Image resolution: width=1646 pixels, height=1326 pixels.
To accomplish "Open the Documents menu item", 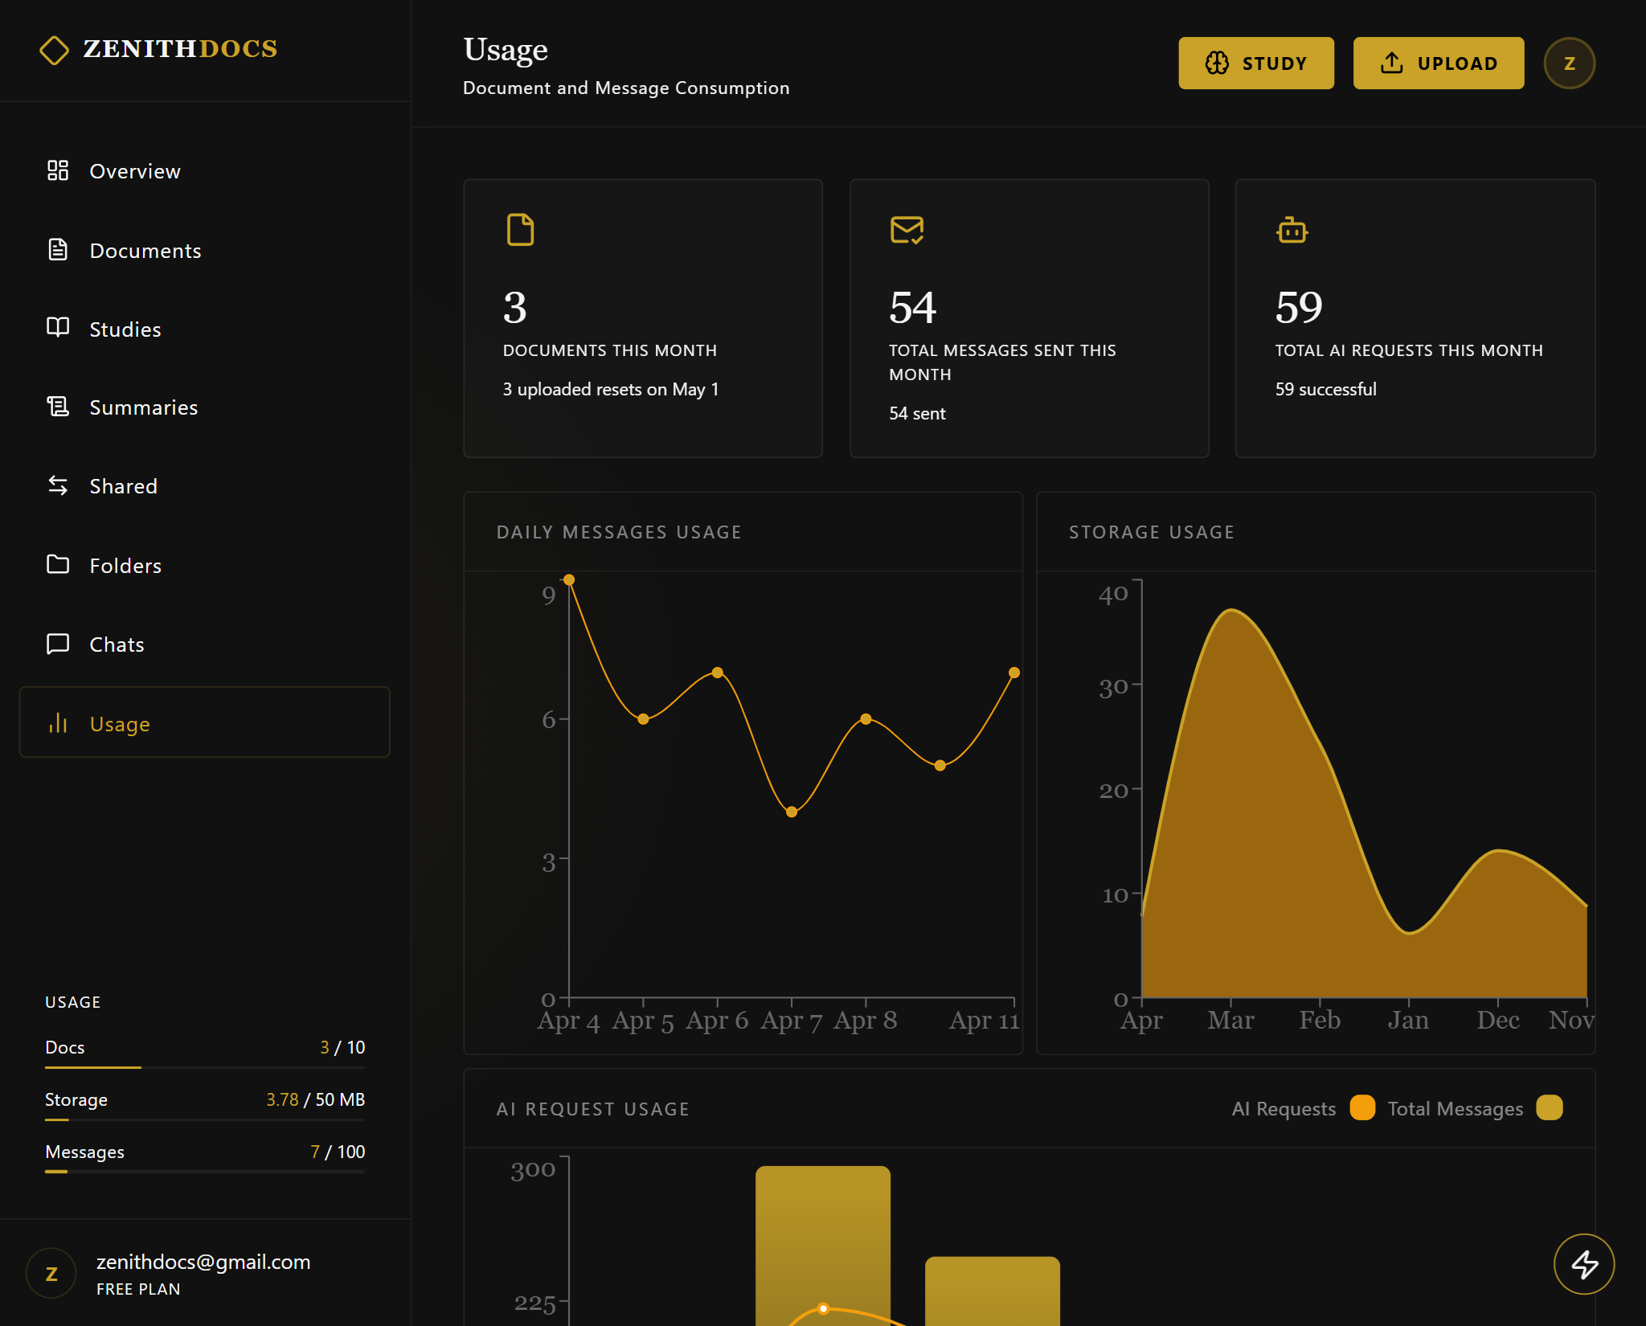I will (x=145, y=251).
